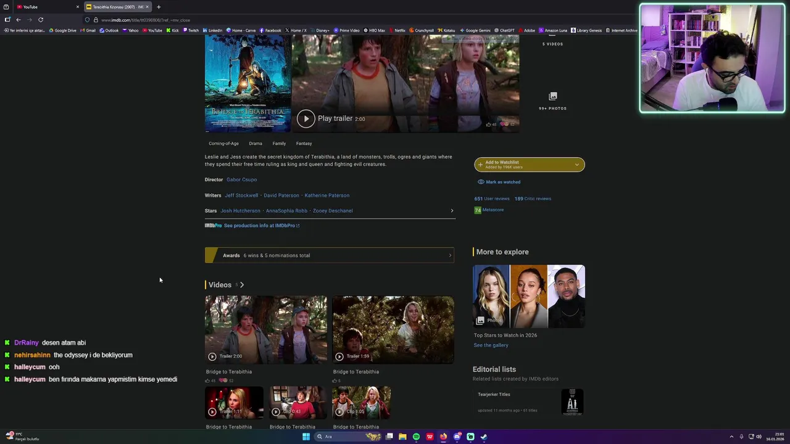Select the Fantasy genre chip
The width and height of the screenshot is (790, 444).
304,144
